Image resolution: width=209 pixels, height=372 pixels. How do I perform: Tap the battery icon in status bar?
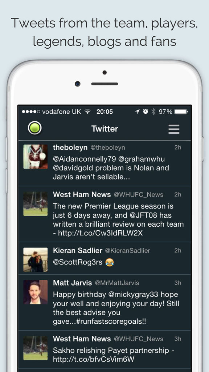pyautogui.click(x=181, y=112)
